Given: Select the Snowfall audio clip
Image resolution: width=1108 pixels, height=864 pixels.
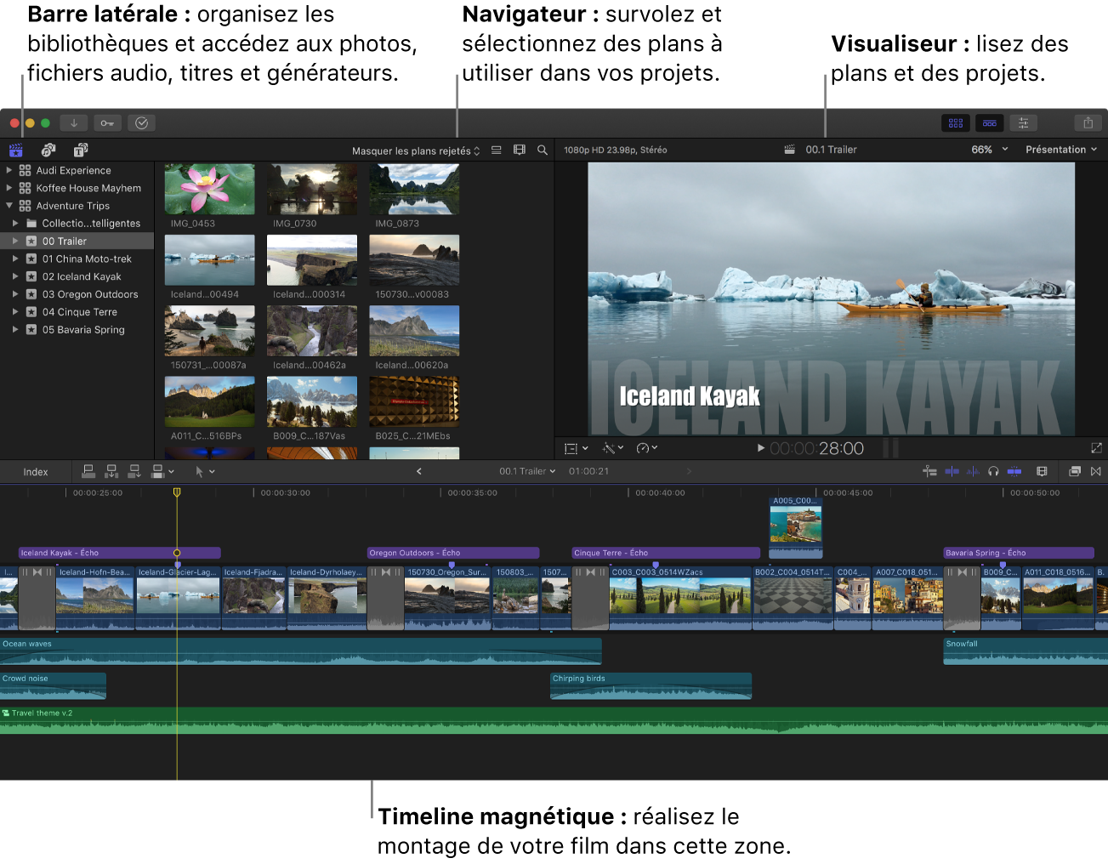Looking at the screenshot, I should (1026, 651).
